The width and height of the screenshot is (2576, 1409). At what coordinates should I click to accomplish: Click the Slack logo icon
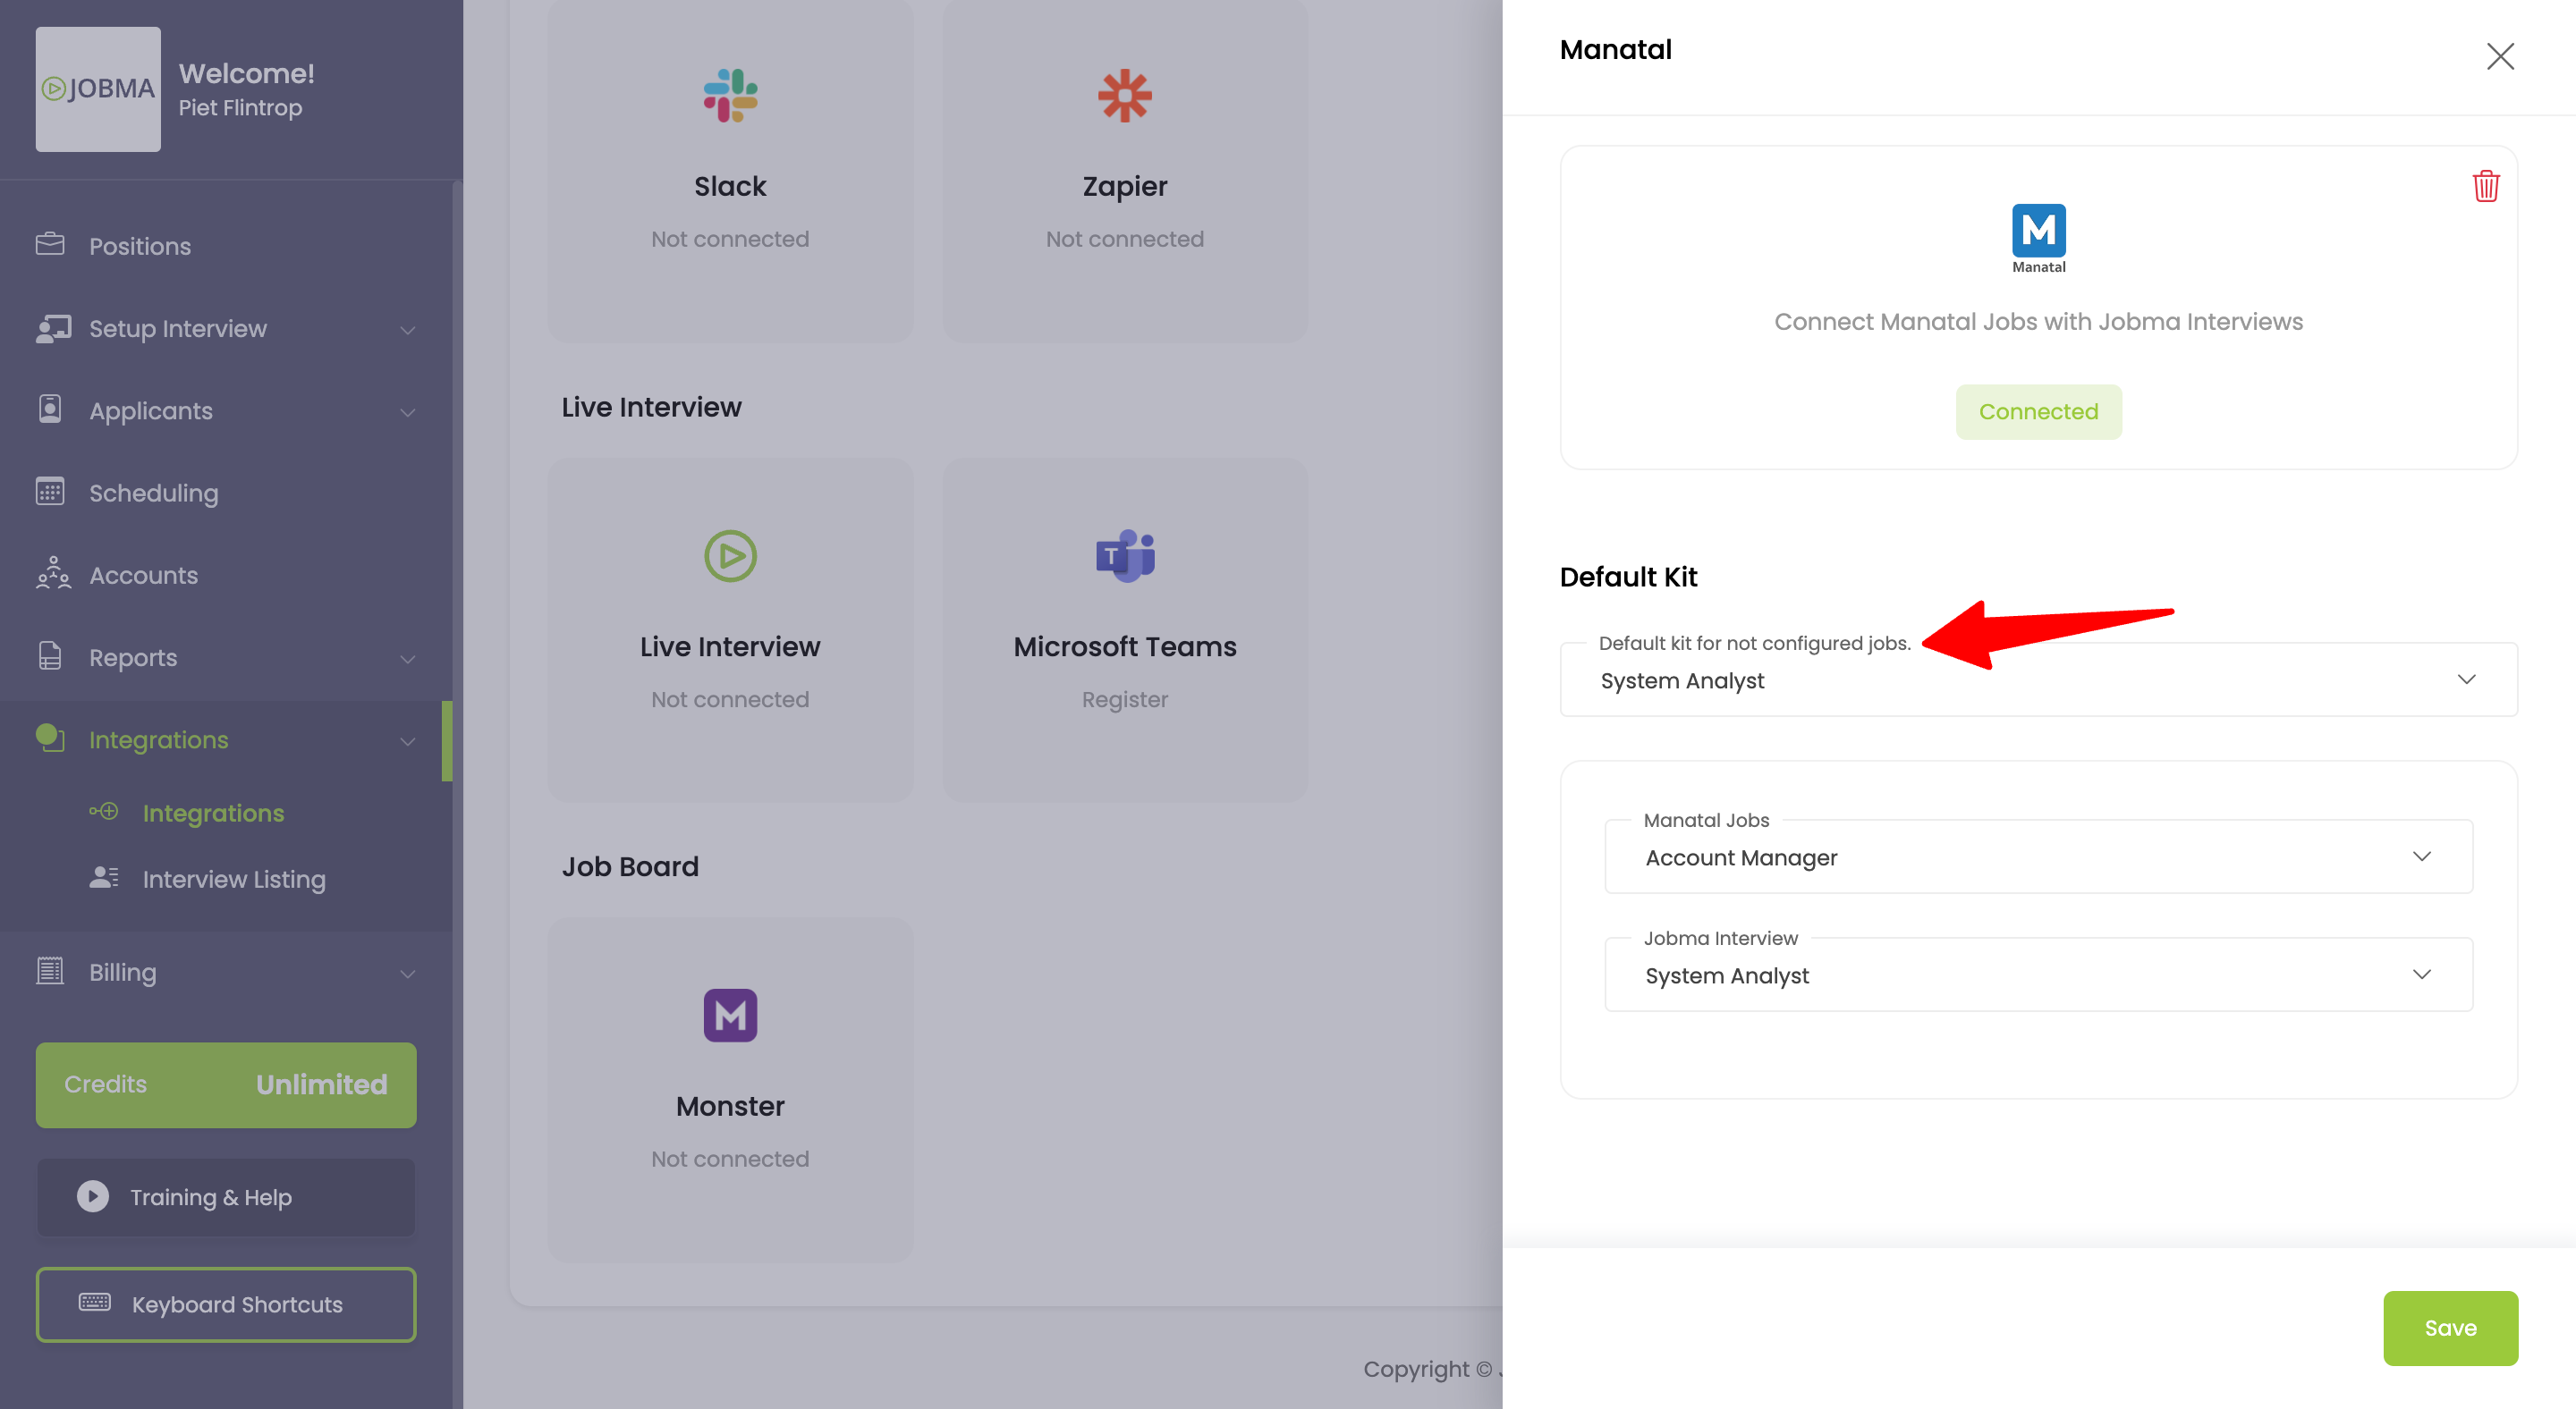pyautogui.click(x=730, y=96)
